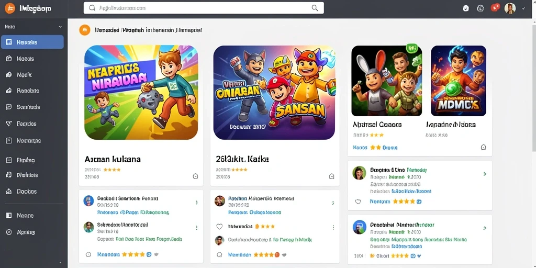Click circle icon under Aranan kukana card

[x=196, y=176]
